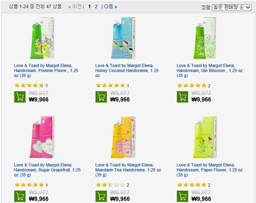Open Paper Flower handcream product title
Viewport: 256px width, 203px height.
[x=209, y=170]
